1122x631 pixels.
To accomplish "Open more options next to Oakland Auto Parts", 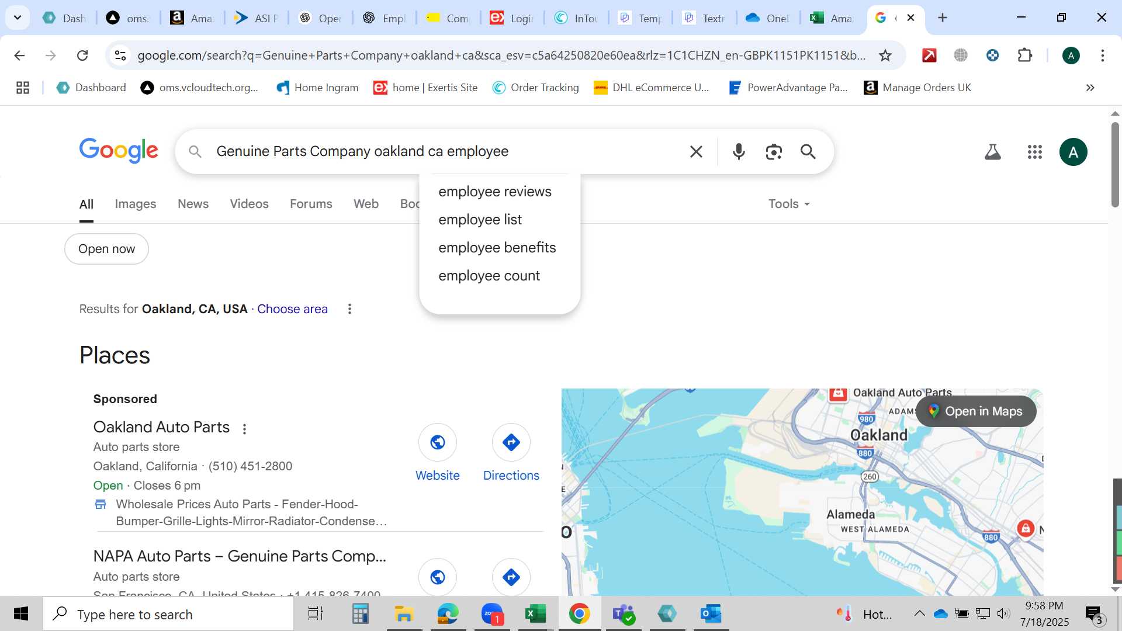I will [x=245, y=429].
